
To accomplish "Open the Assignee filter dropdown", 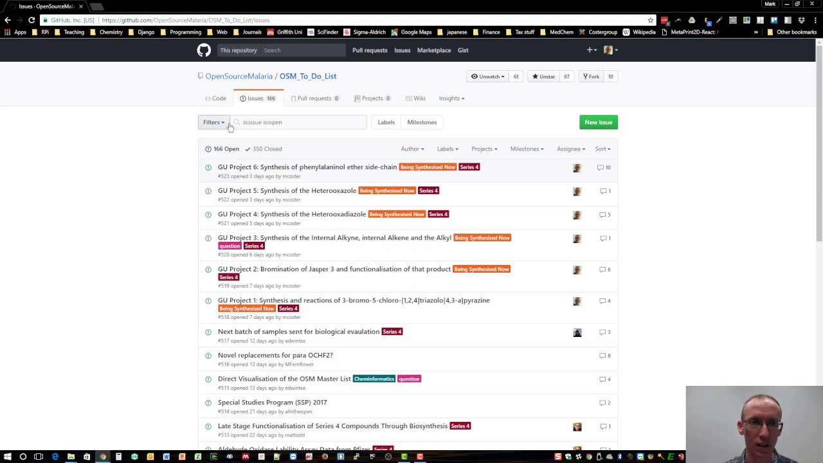I will [571, 149].
